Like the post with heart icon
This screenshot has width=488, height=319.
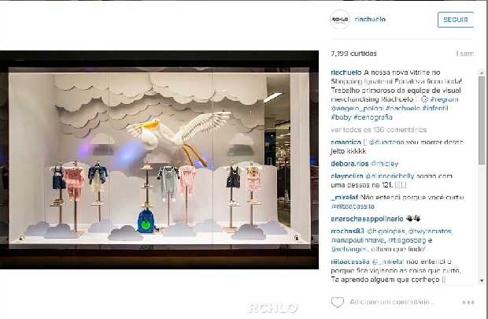338,302
